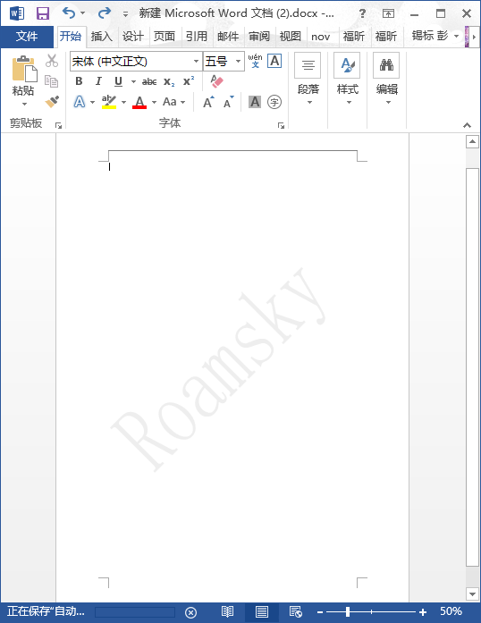
Task: Open the 段落 paragraph group
Action: click(308, 79)
